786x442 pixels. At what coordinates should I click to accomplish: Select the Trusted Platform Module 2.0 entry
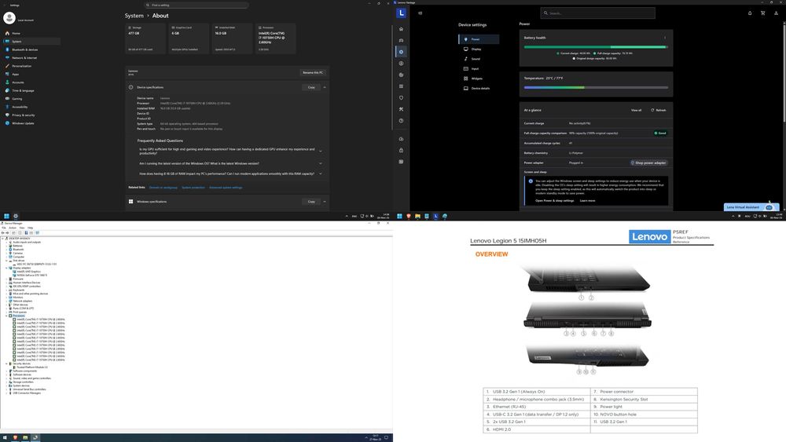coord(30,367)
